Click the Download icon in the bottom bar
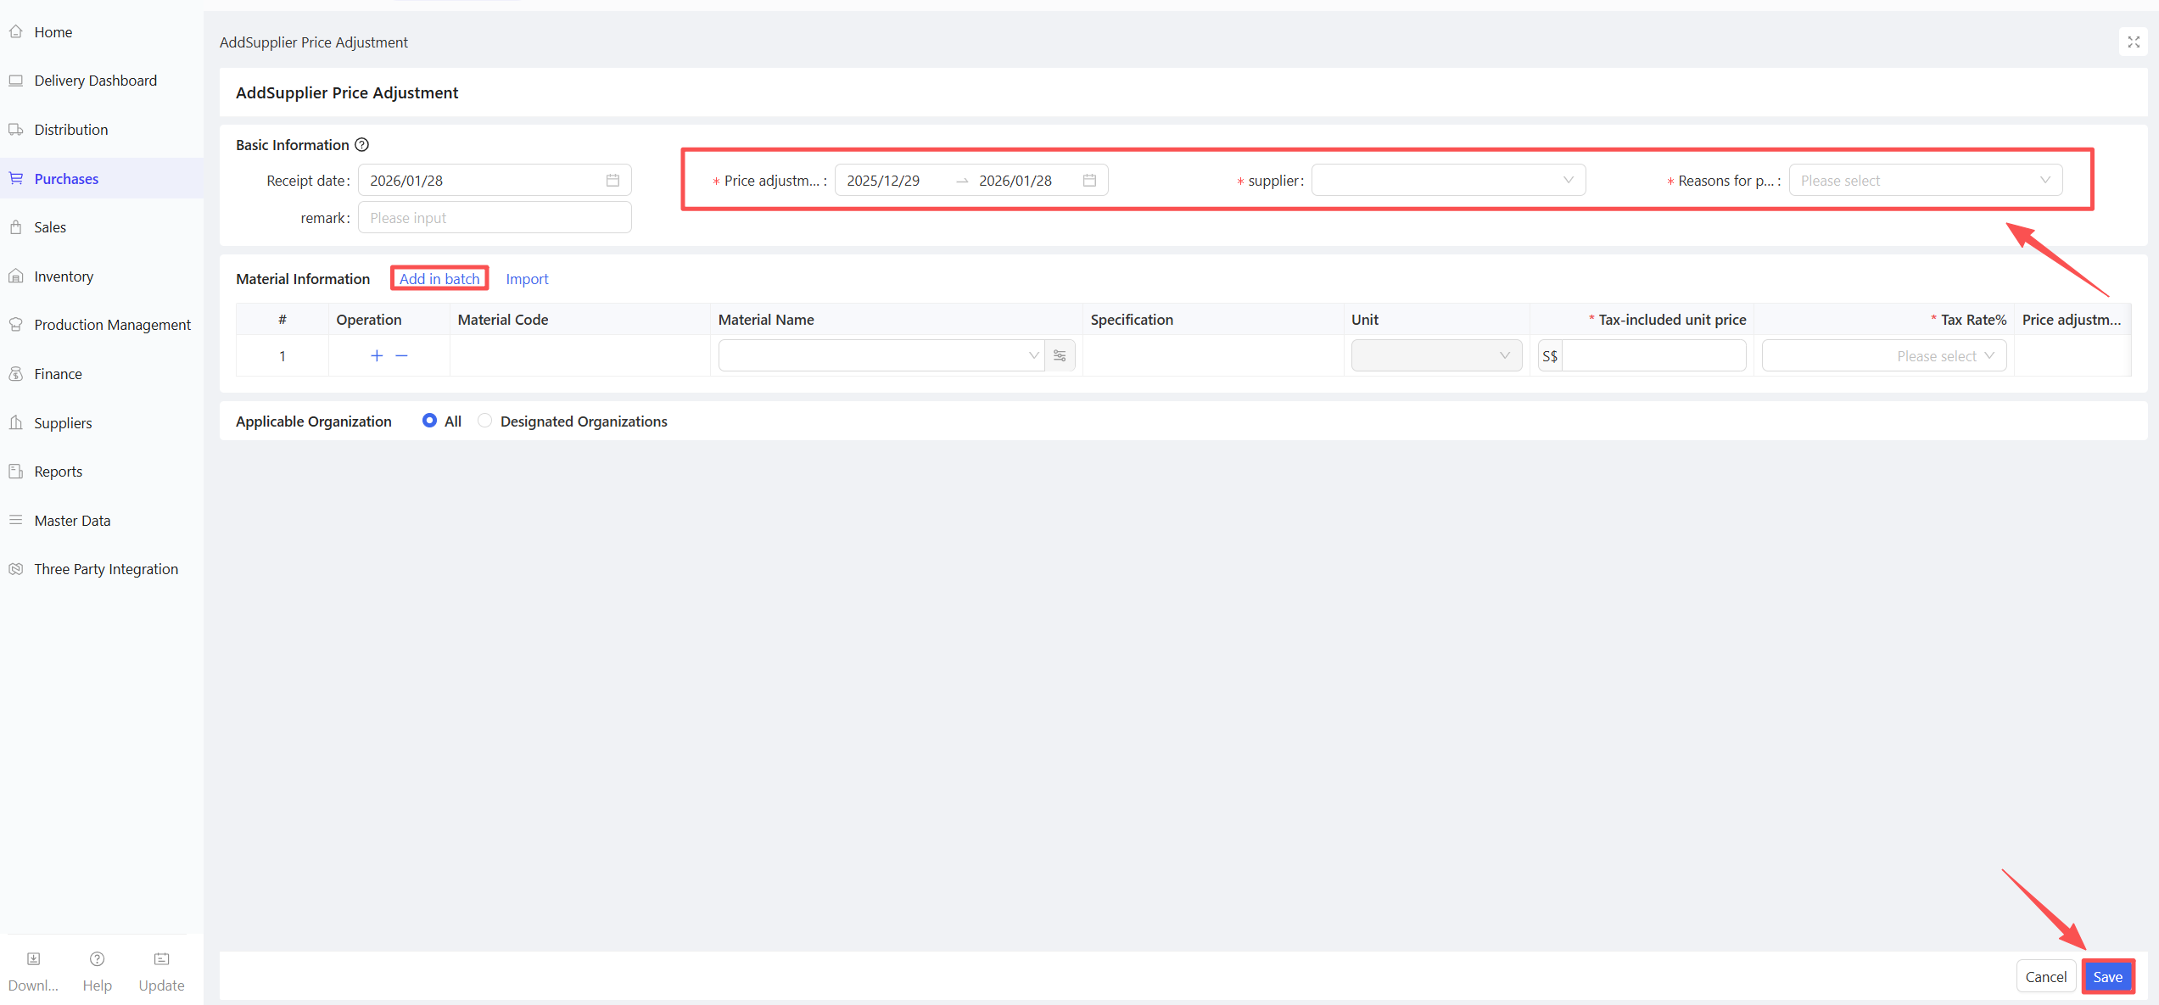2159x1005 pixels. tap(33, 959)
